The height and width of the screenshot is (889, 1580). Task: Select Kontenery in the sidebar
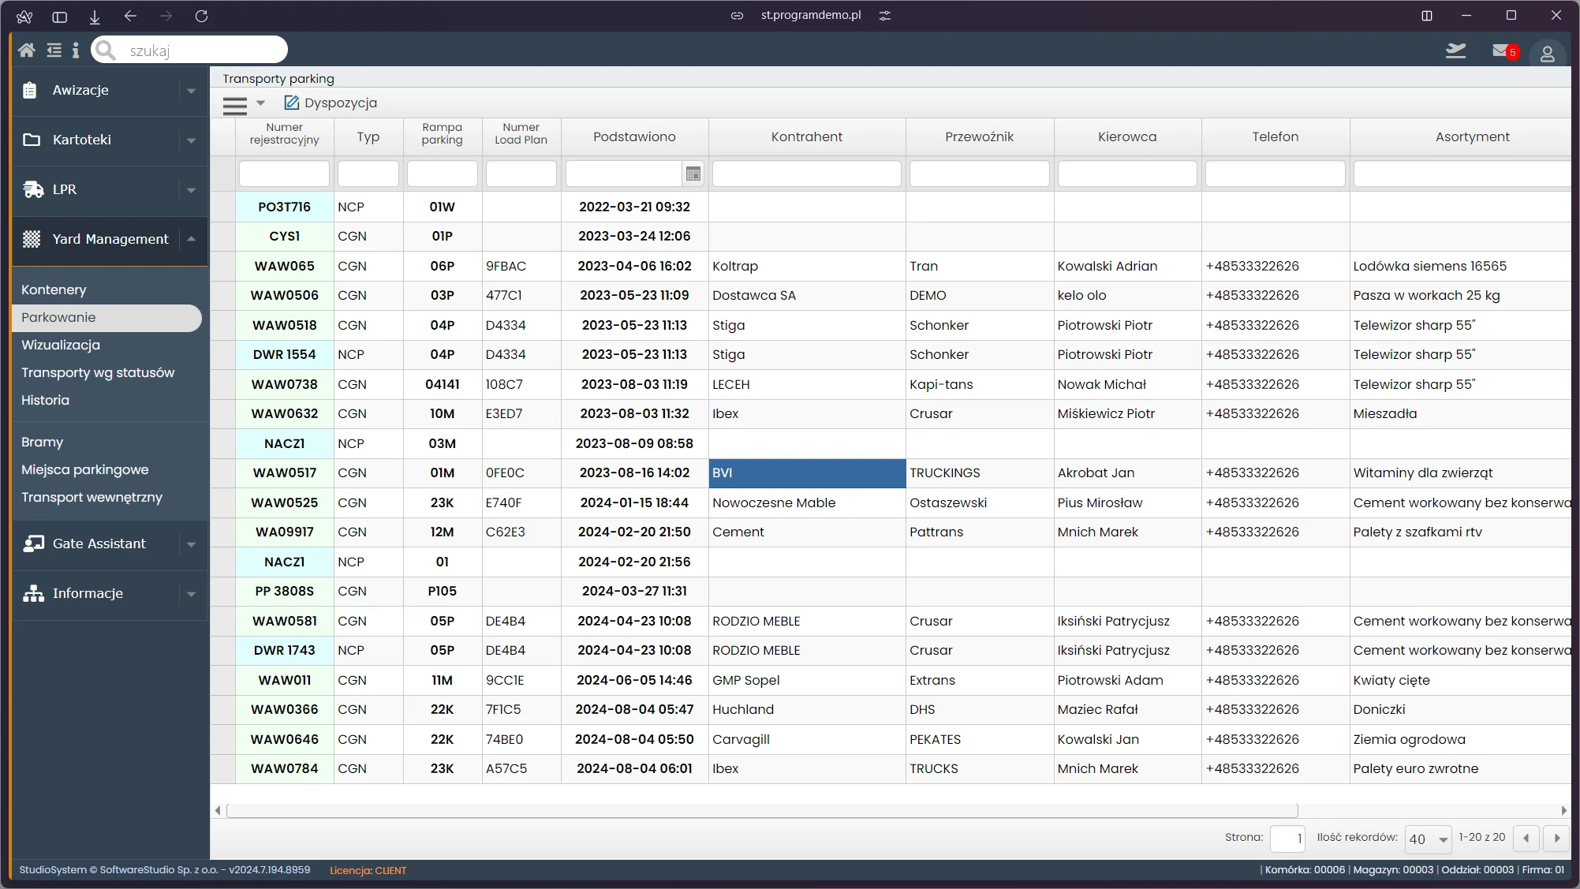(54, 289)
